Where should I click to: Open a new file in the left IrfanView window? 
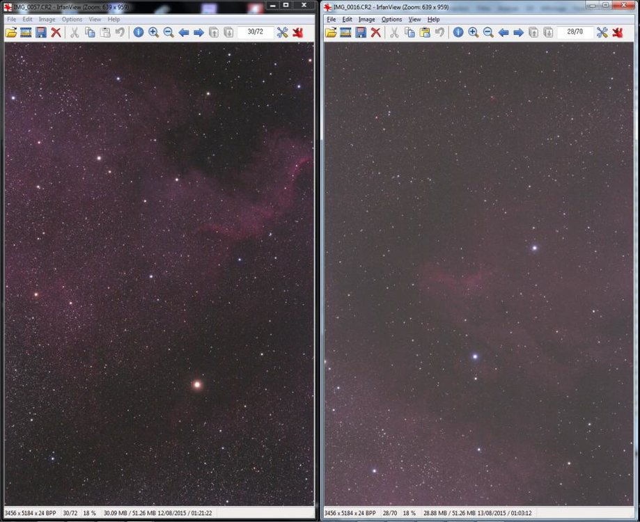12,32
